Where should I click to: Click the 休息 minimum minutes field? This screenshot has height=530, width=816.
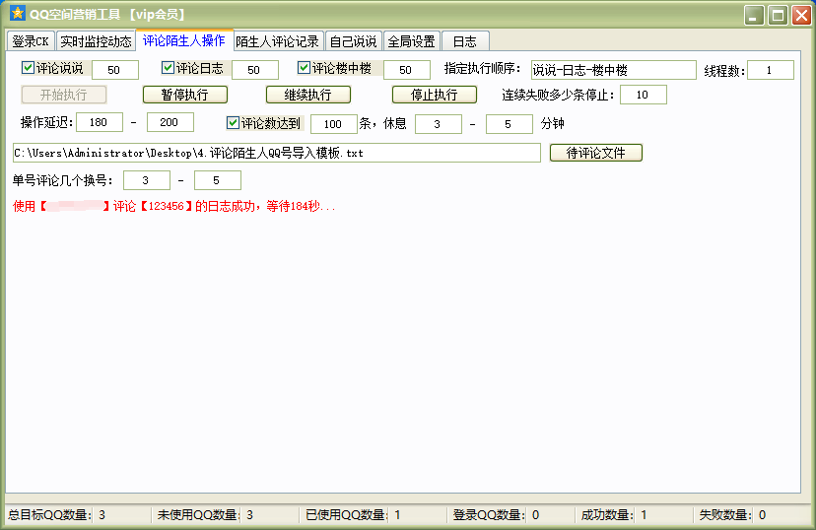439,124
